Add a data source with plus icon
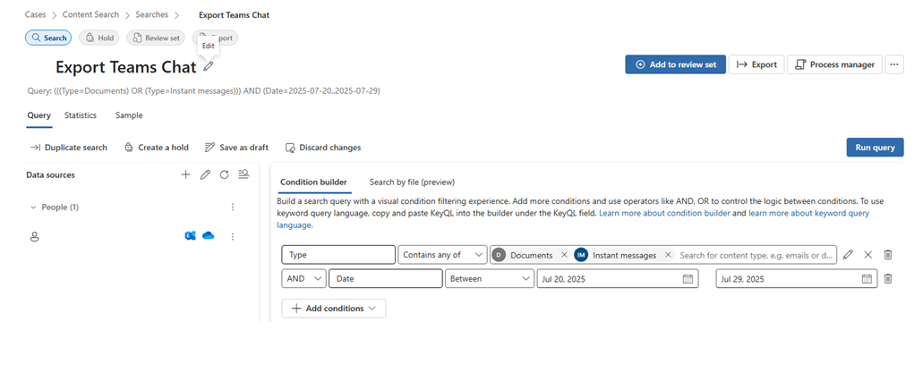Viewport: 914px width, 373px height. [x=185, y=174]
